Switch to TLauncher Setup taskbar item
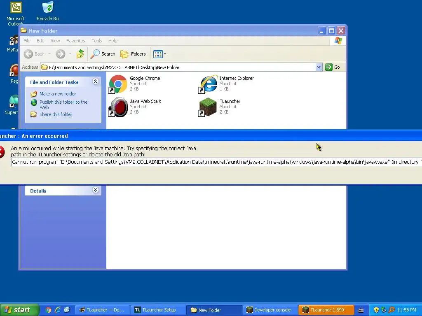Image resolution: width=422 pixels, height=316 pixels. [159, 310]
